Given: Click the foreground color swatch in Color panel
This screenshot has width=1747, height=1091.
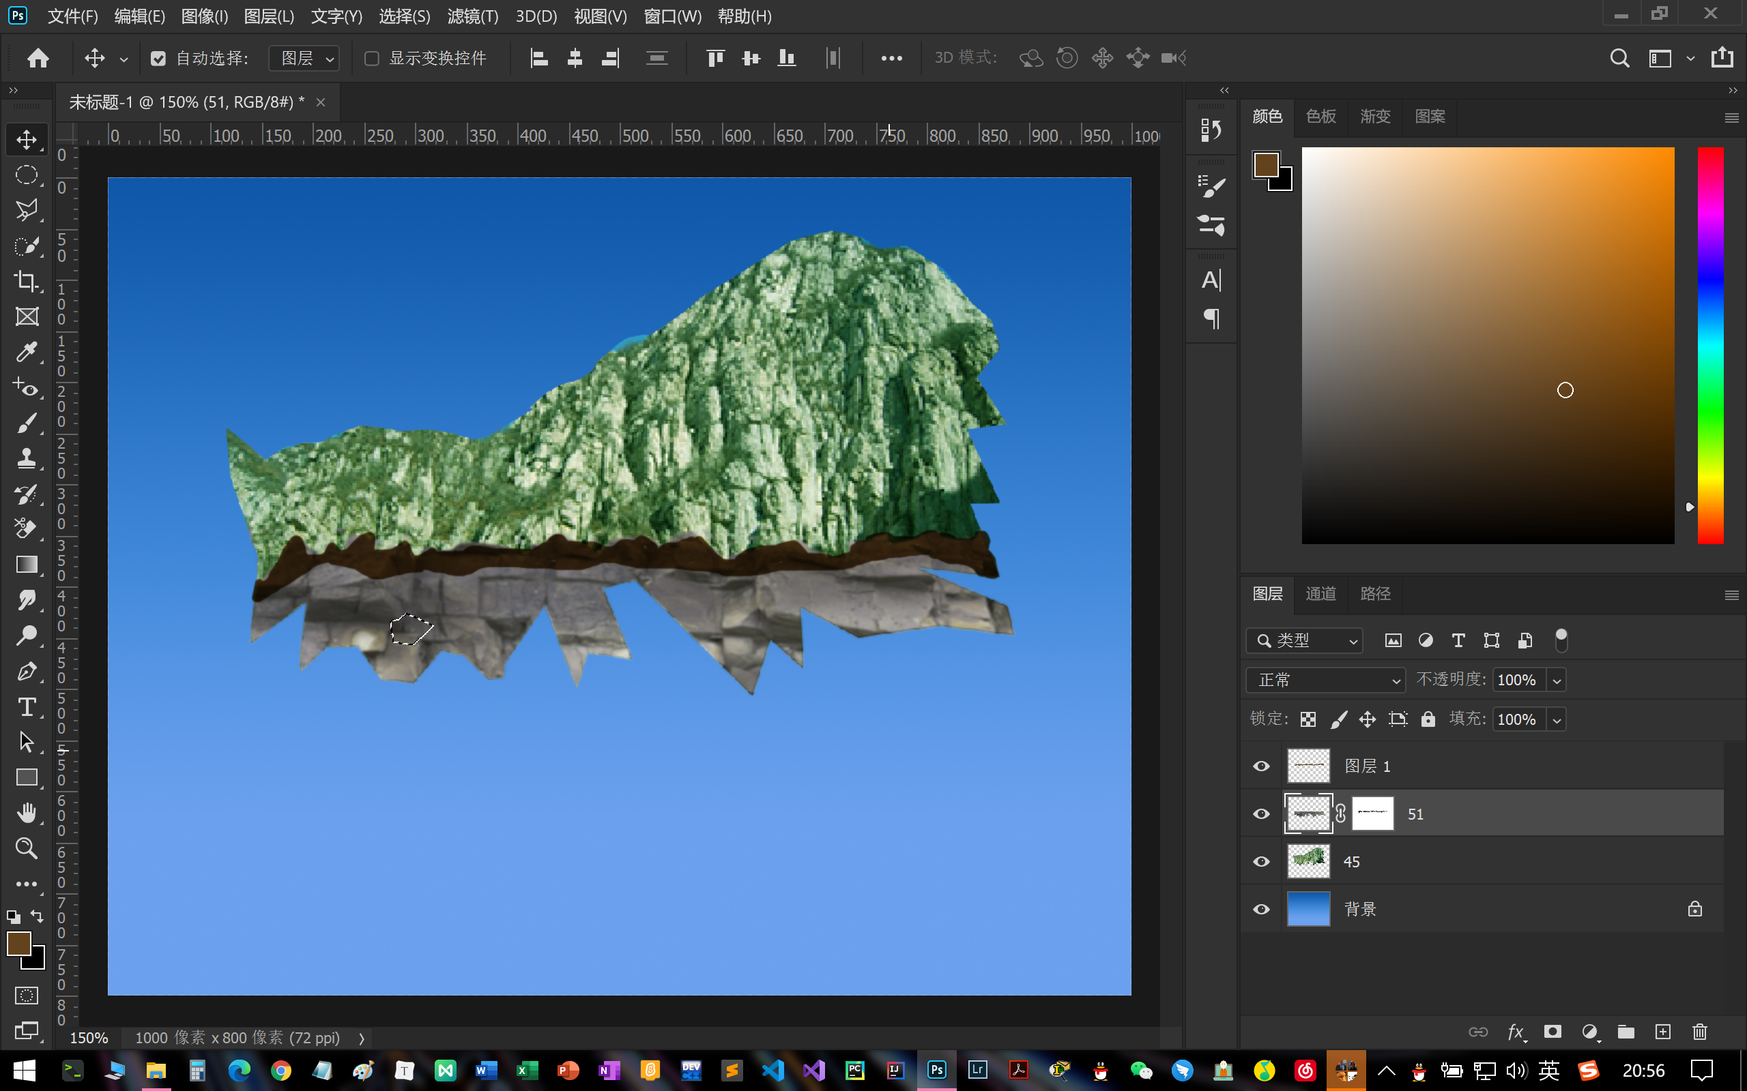Looking at the screenshot, I should [1266, 164].
